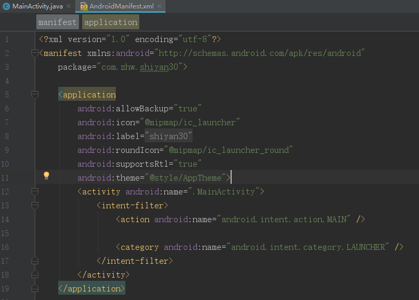419x300 pixels.
Task: Collapse the activity tag fold on line 12
Action: click(35, 192)
